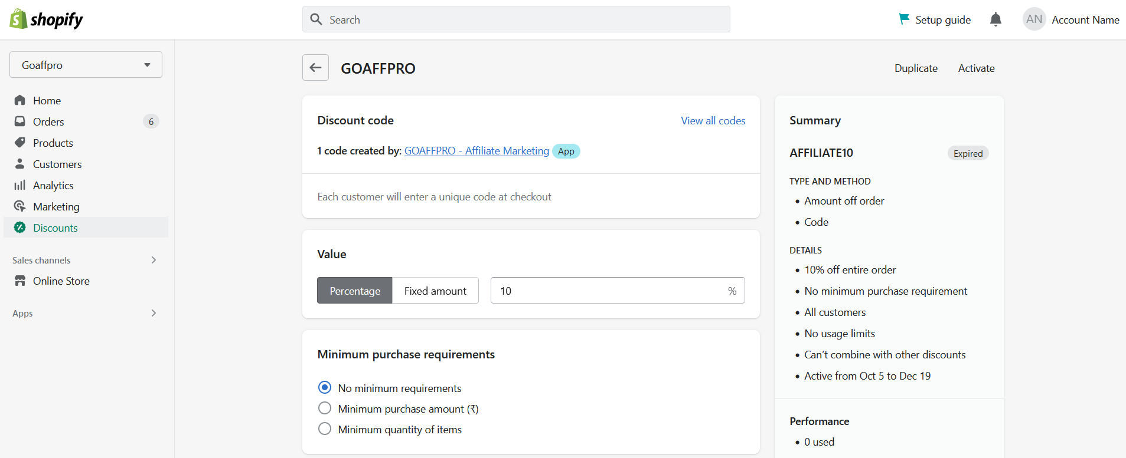This screenshot has height=458, width=1126.
Task: Expand the Sales channels section
Action: click(x=154, y=260)
